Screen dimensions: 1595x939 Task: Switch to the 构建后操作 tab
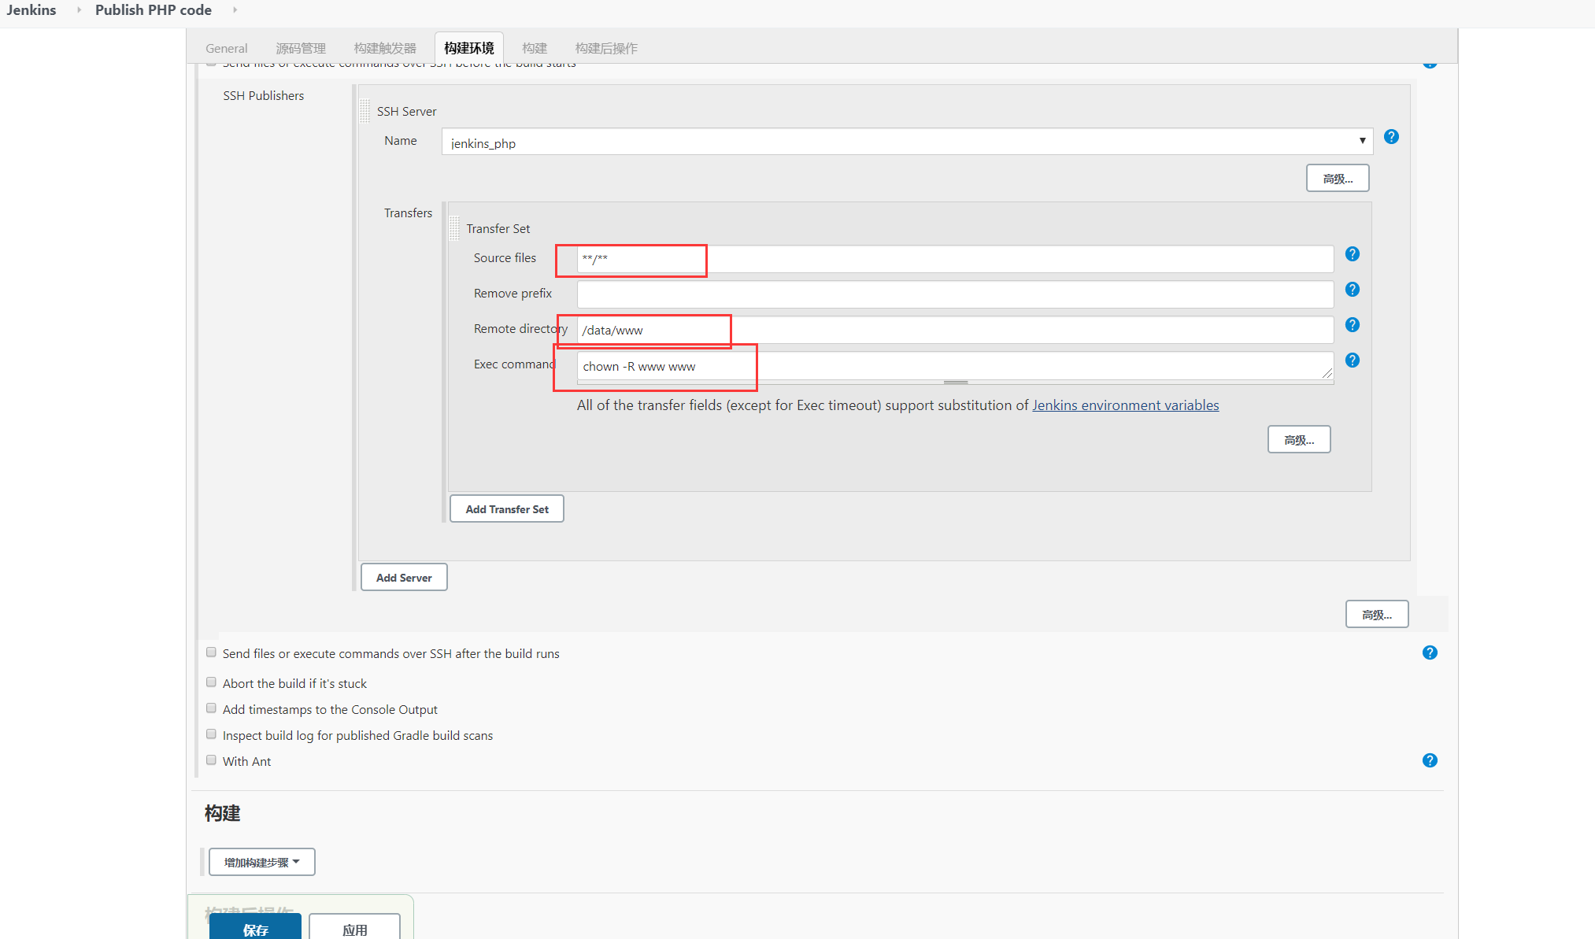(607, 49)
